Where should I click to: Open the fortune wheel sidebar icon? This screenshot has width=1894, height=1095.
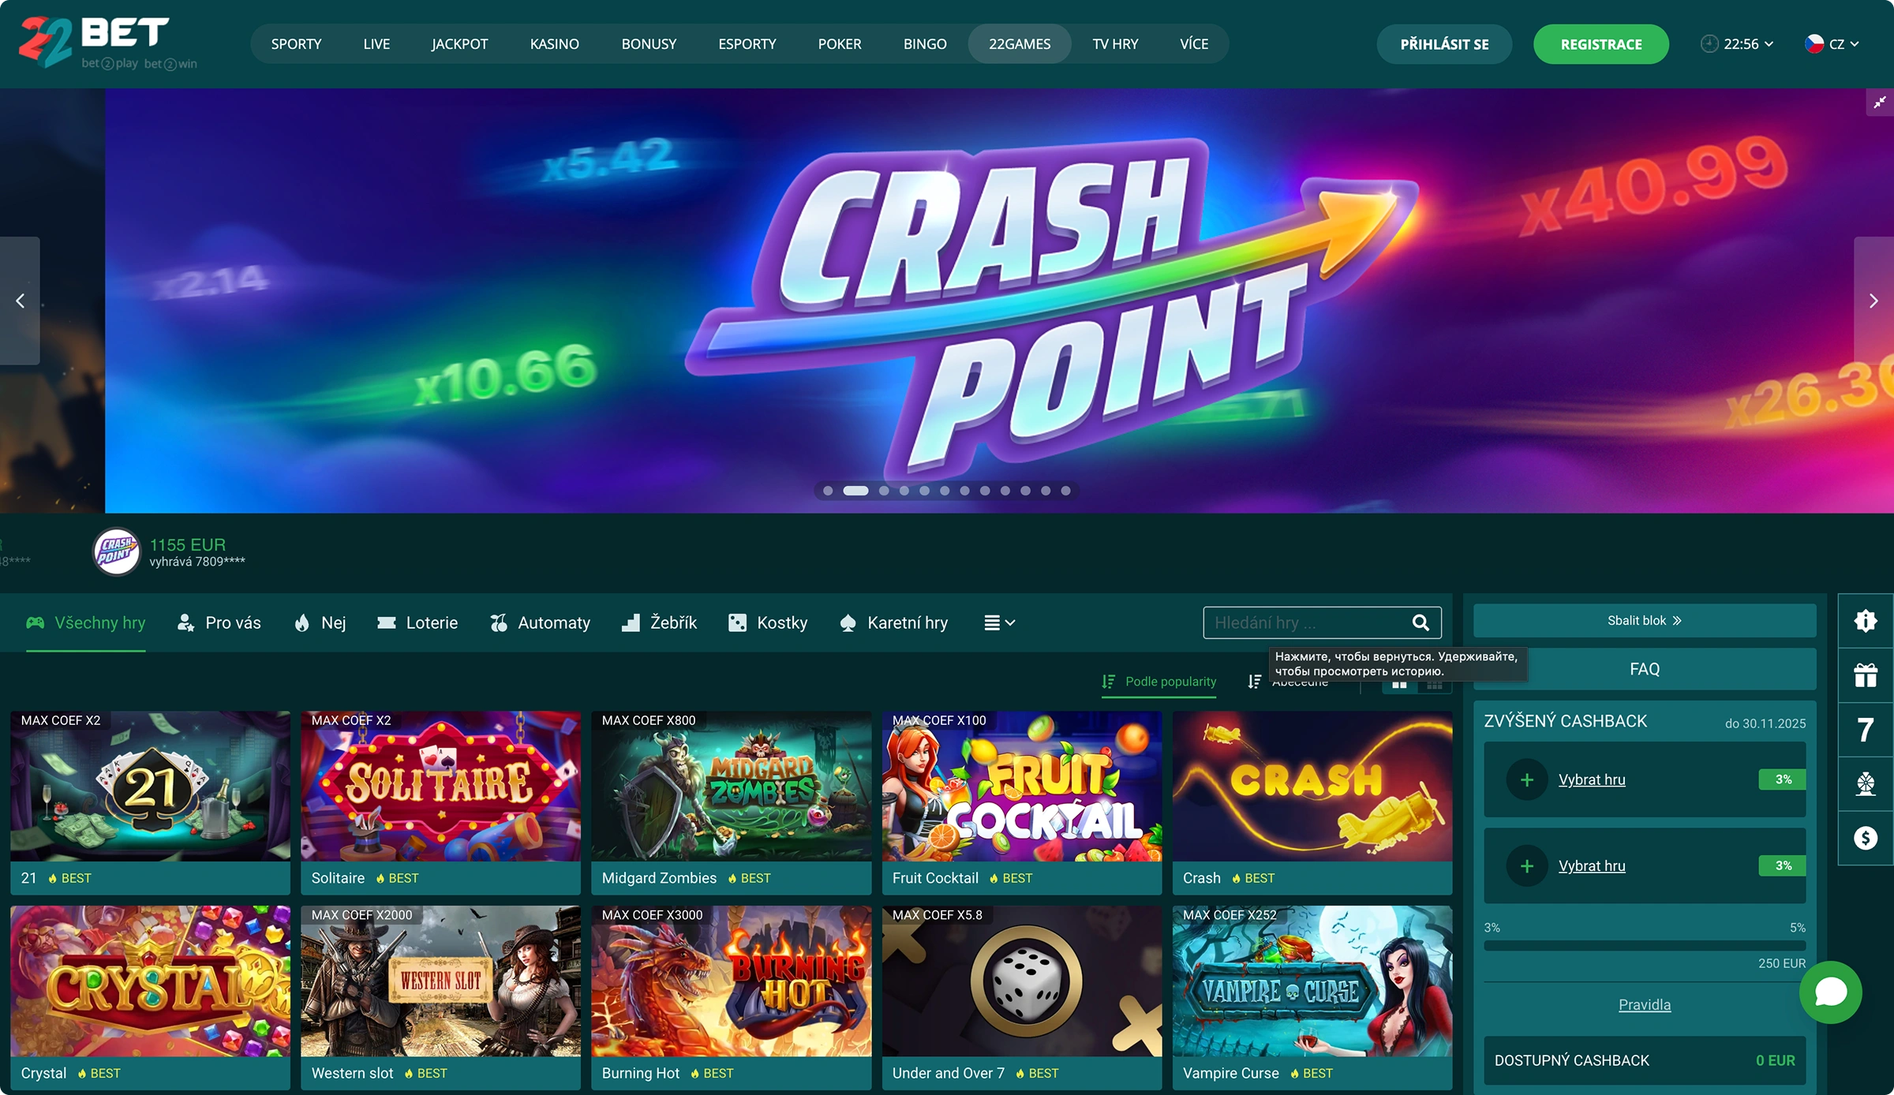[1866, 784]
